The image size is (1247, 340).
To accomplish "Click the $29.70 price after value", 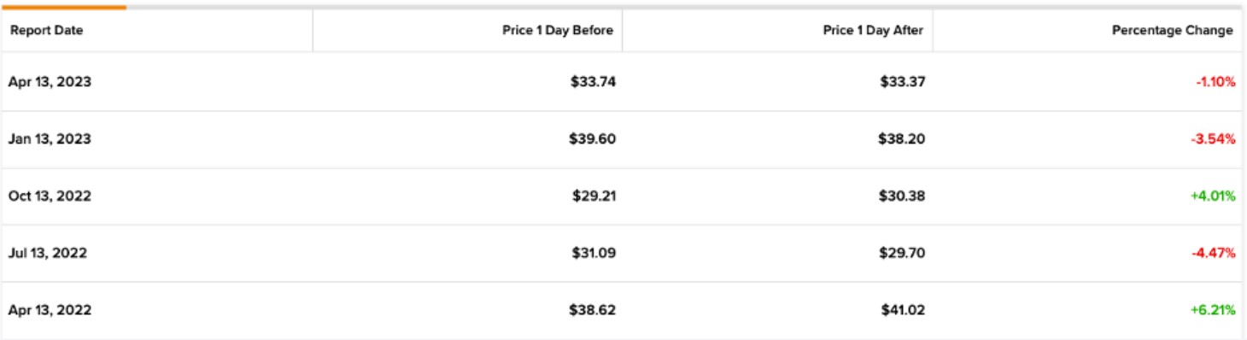I will pos(901,253).
